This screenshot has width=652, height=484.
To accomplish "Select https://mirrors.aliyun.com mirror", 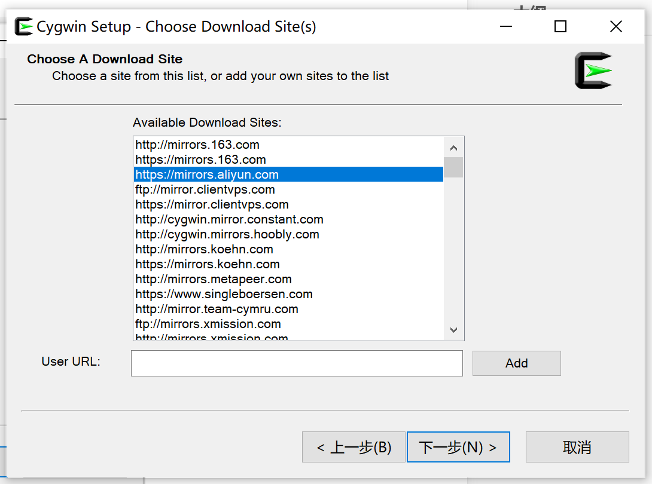I will coord(288,174).
